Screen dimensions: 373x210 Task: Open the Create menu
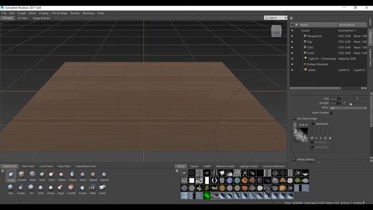tap(22, 13)
